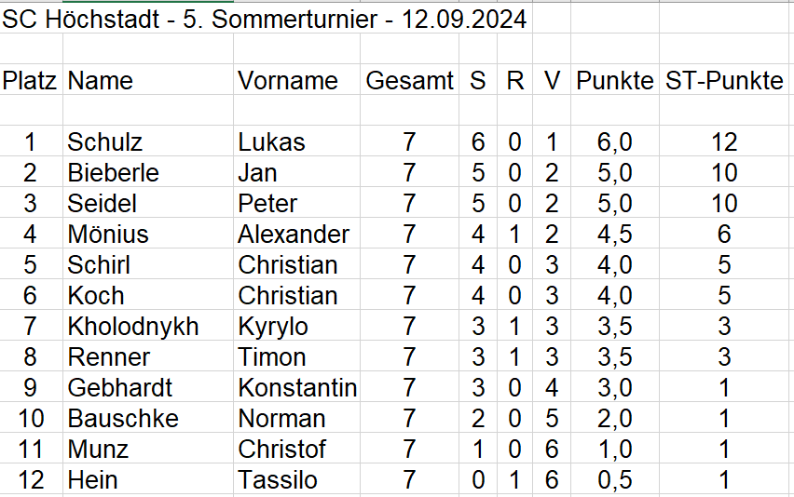The image size is (794, 497).
Task: Select the 'Punkte' column header cell
Action: click(x=614, y=81)
